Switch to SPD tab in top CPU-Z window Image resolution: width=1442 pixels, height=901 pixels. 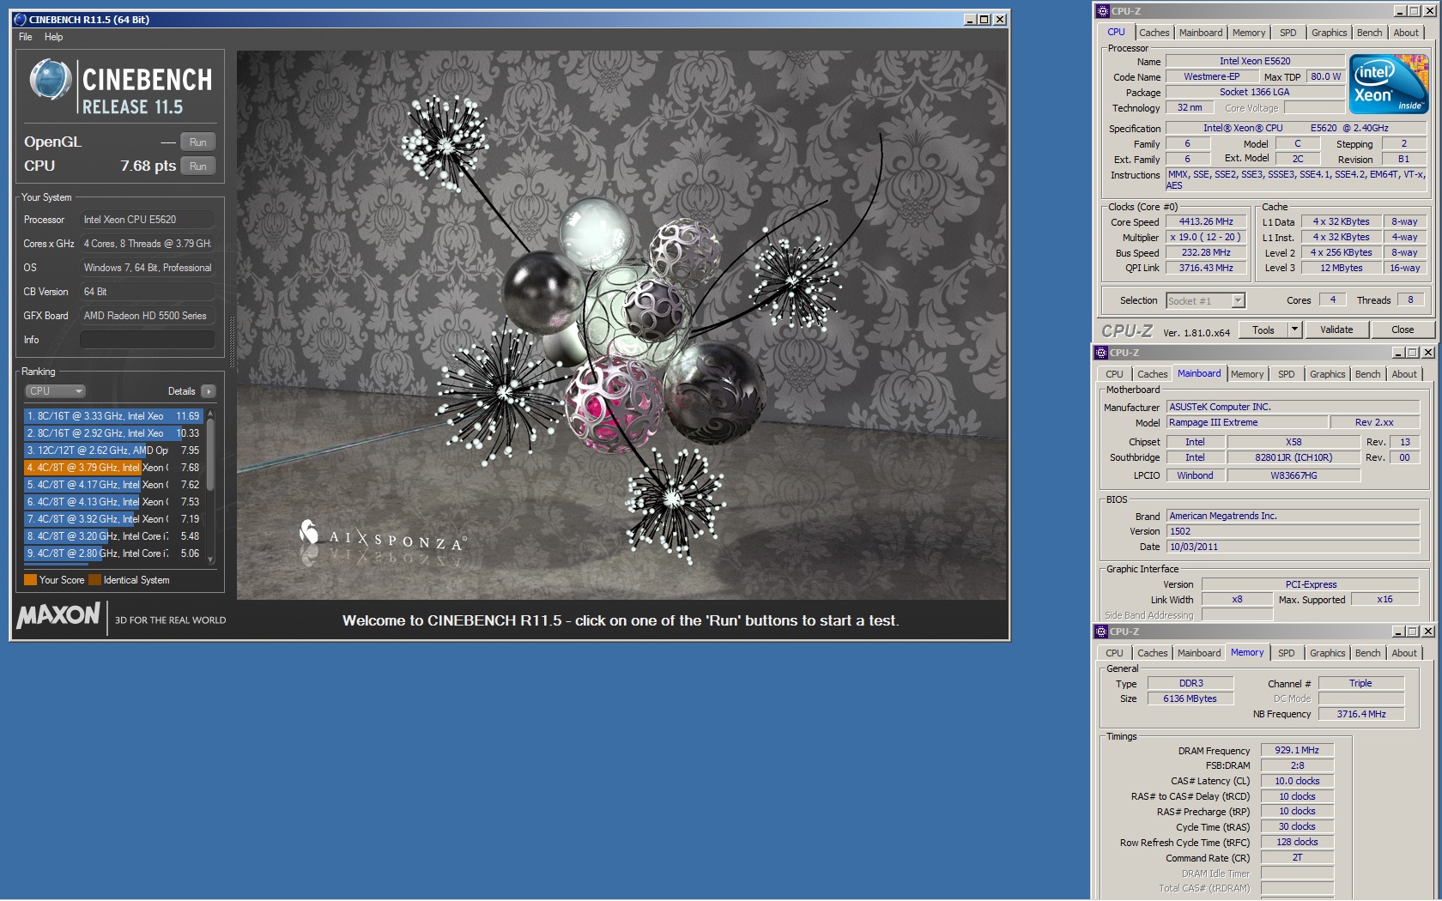[1288, 33]
